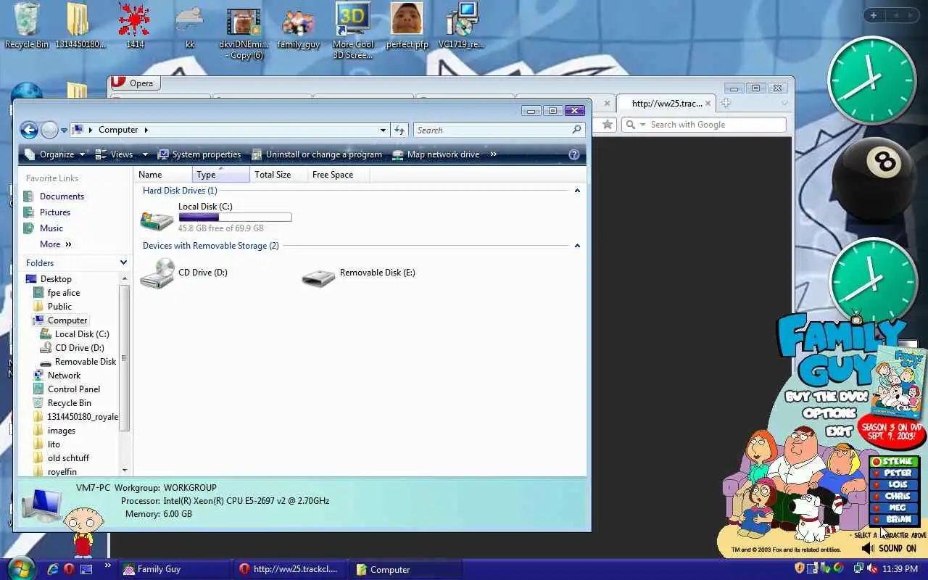Click Map network drive in toolbar
Screen dimensions: 928x580
click(x=436, y=154)
